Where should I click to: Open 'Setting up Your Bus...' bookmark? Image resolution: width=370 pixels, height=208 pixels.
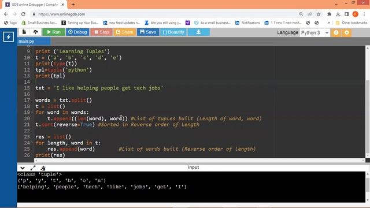(x=80, y=23)
